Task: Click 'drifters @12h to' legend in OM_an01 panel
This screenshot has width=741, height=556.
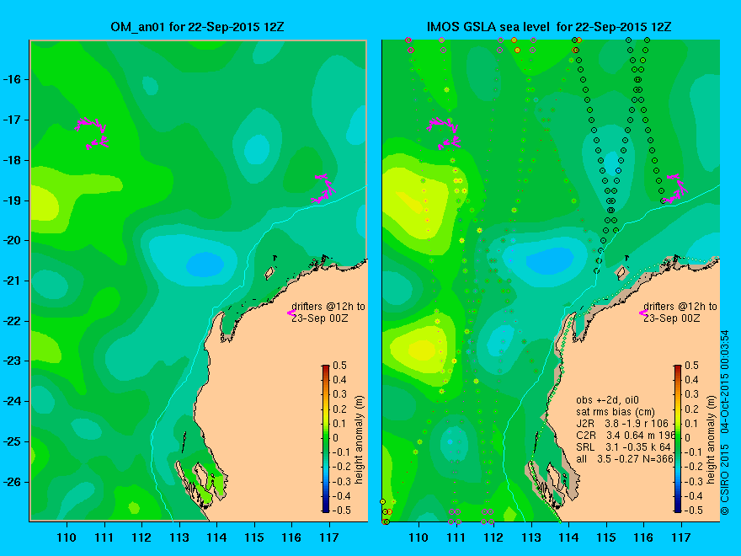Action: (x=328, y=307)
